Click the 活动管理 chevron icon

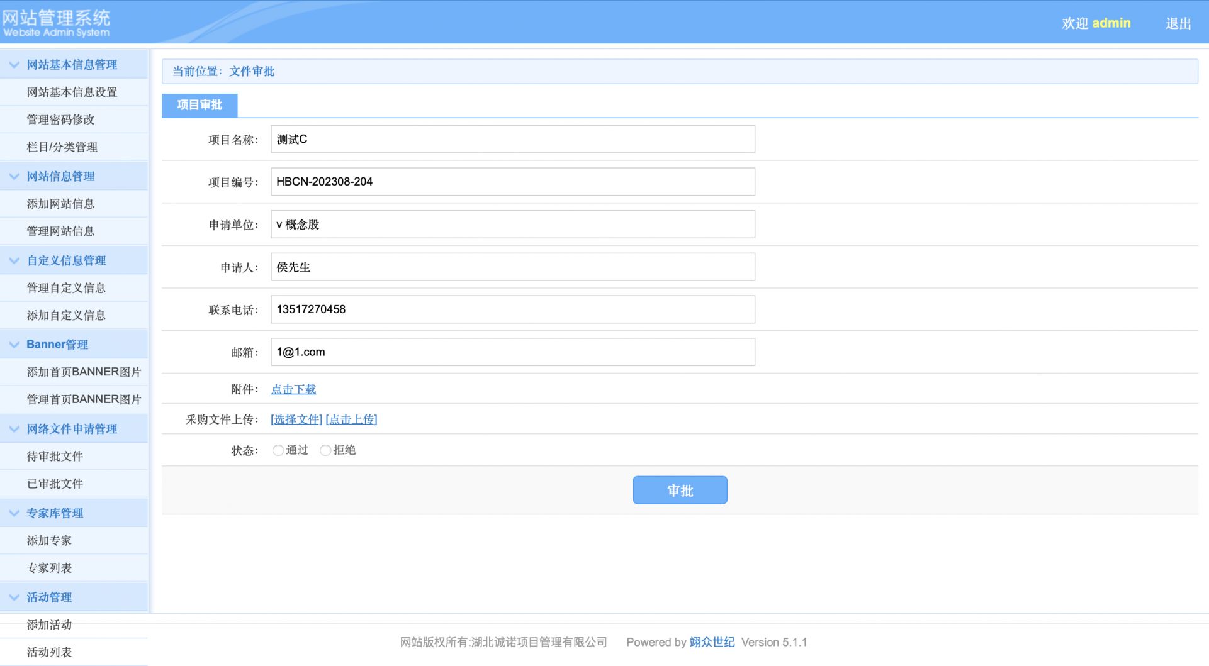click(14, 597)
